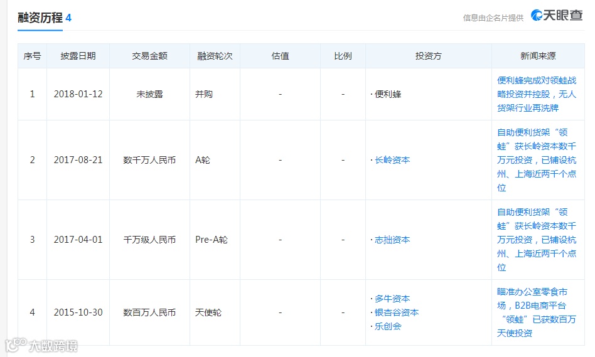Viewport: 595px width, 357px height.
Task: Click the 新闻来源 column header
Action: pos(538,56)
